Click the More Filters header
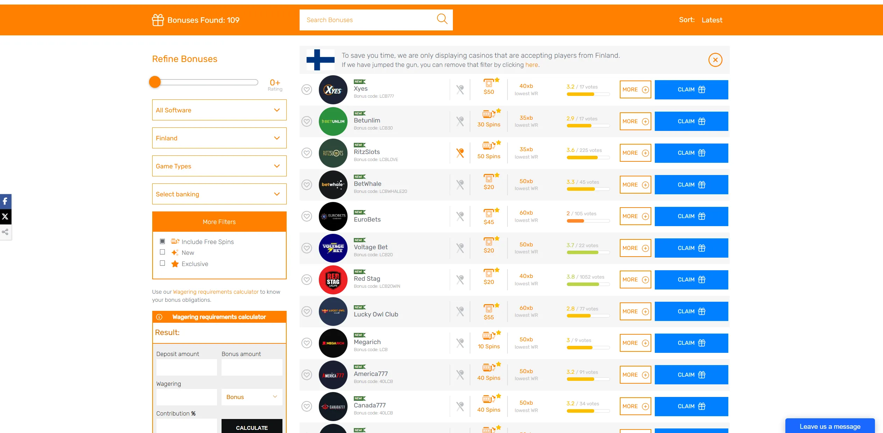883x433 pixels. click(x=219, y=222)
